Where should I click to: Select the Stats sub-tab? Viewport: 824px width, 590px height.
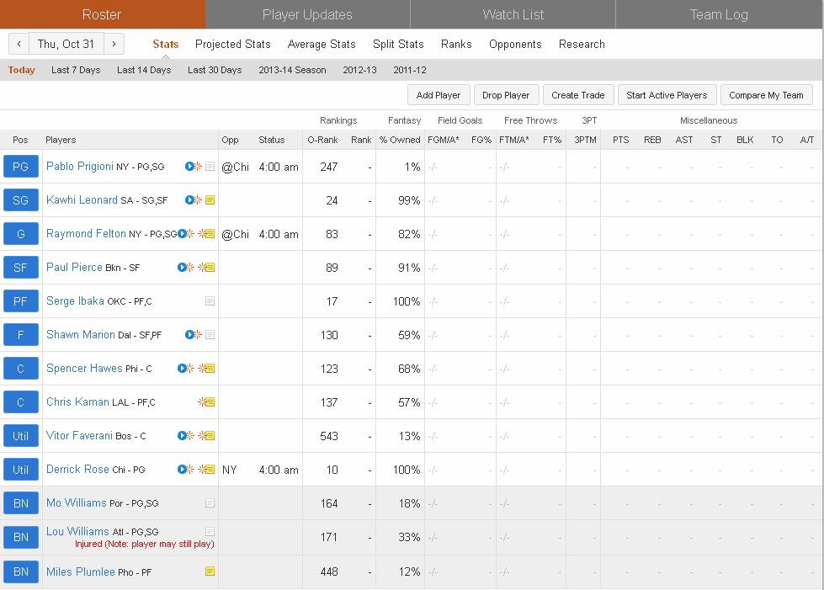(166, 44)
